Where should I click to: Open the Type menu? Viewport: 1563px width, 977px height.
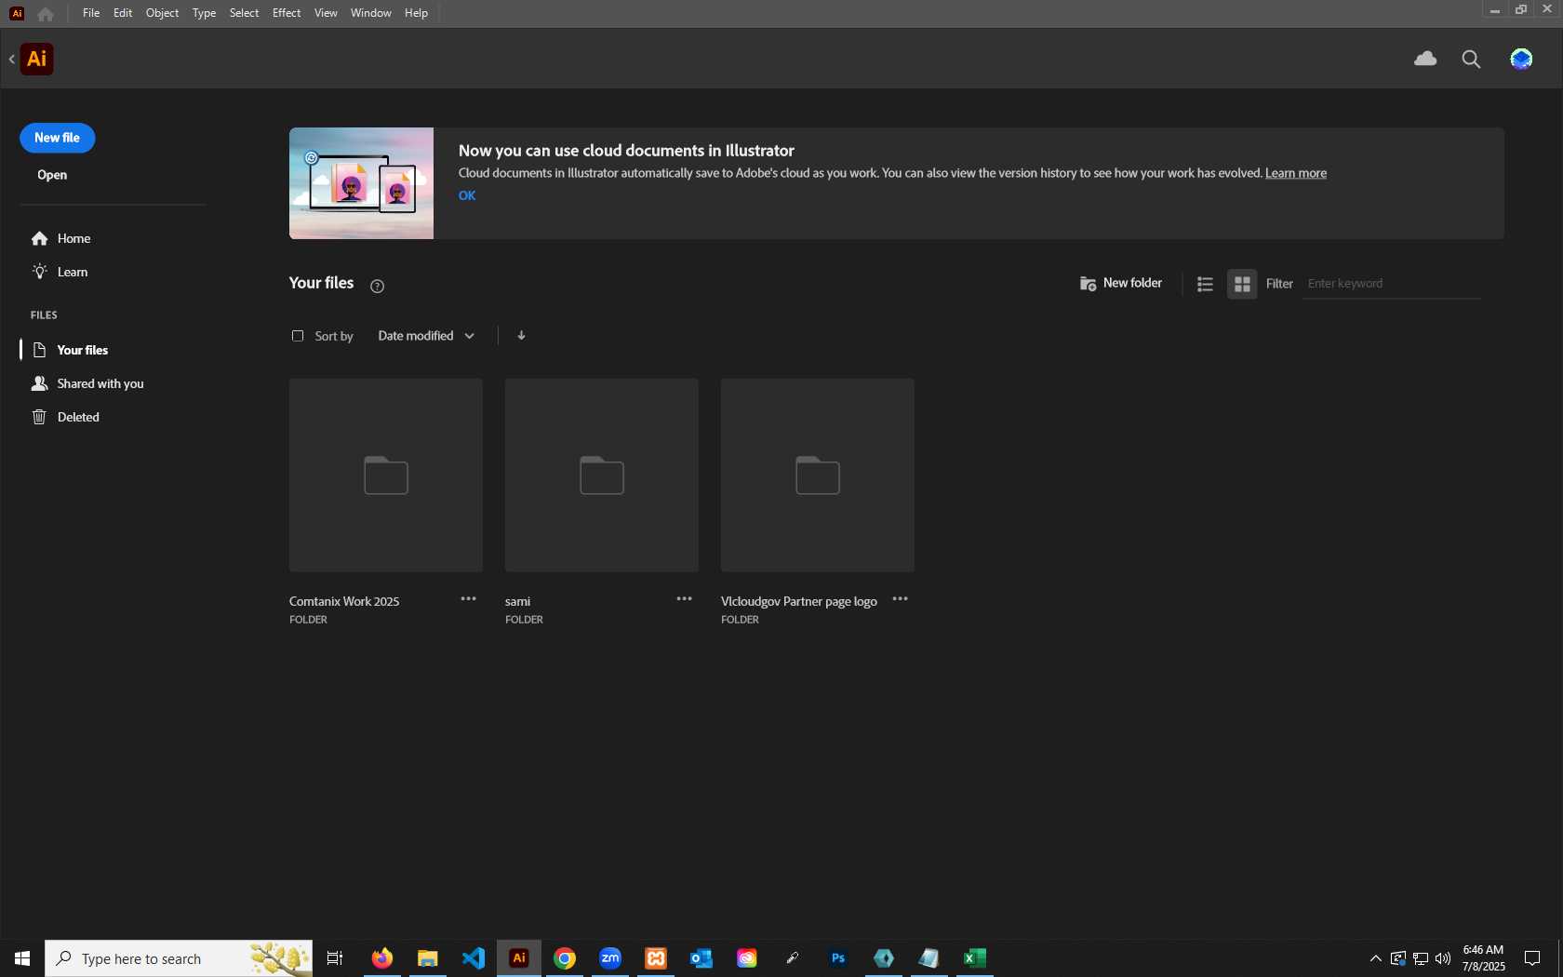(204, 13)
